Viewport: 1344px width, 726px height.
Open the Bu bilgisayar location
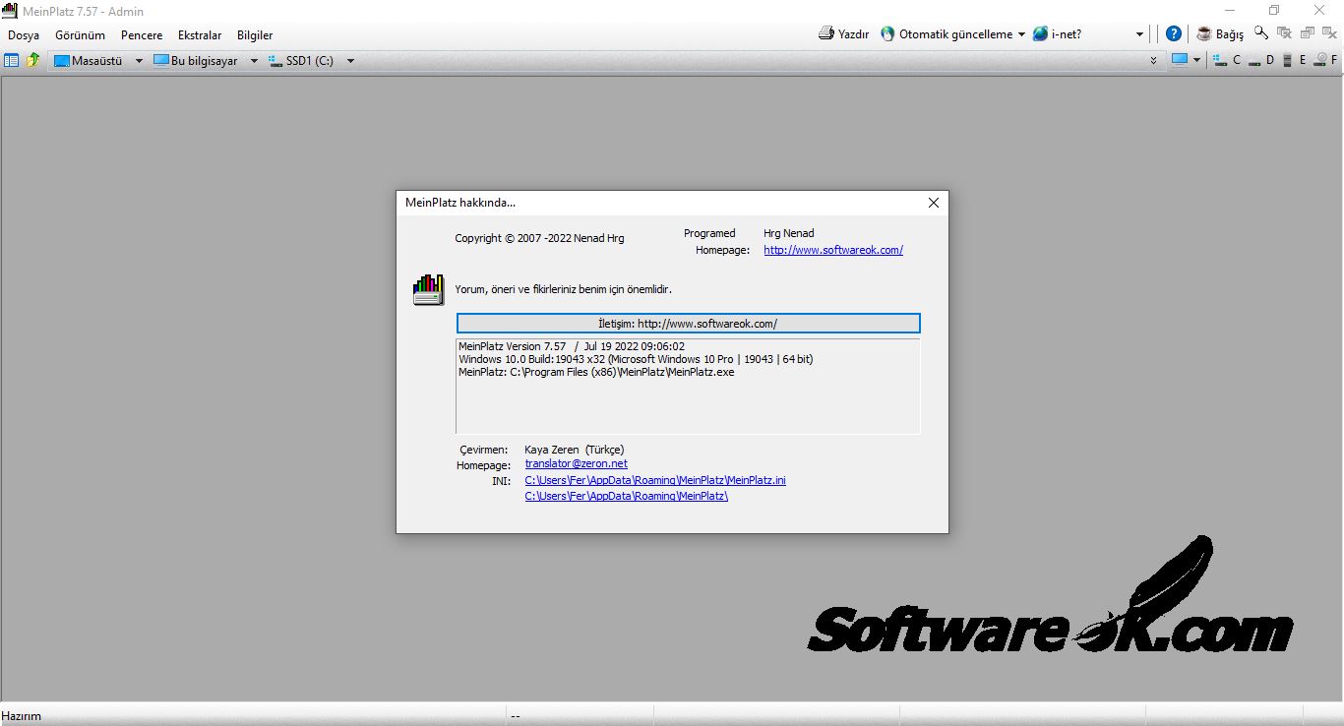point(196,61)
